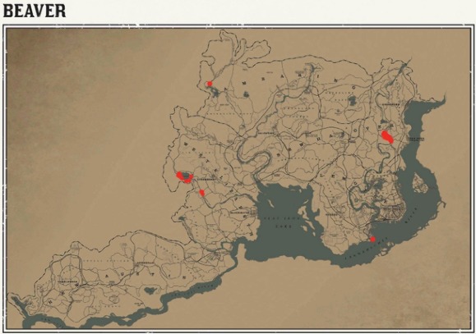Select the single red marker on the road below the West Elizabeth lake

point(202,193)
